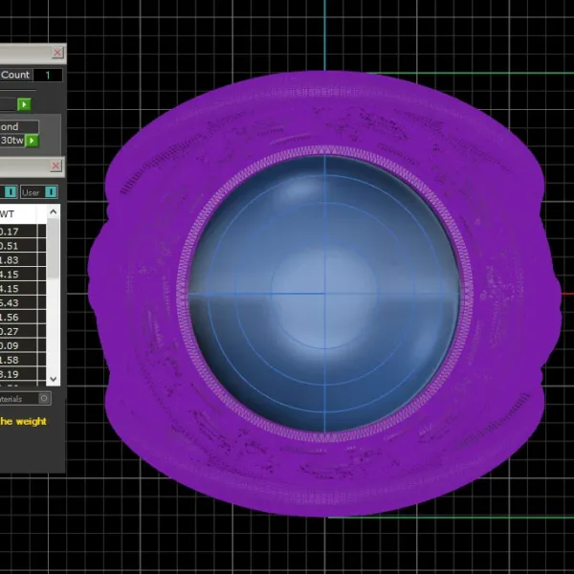Click the scroll down arrow of weight list
The height and width of the screenshot is (574, 574).
[54, 379]
